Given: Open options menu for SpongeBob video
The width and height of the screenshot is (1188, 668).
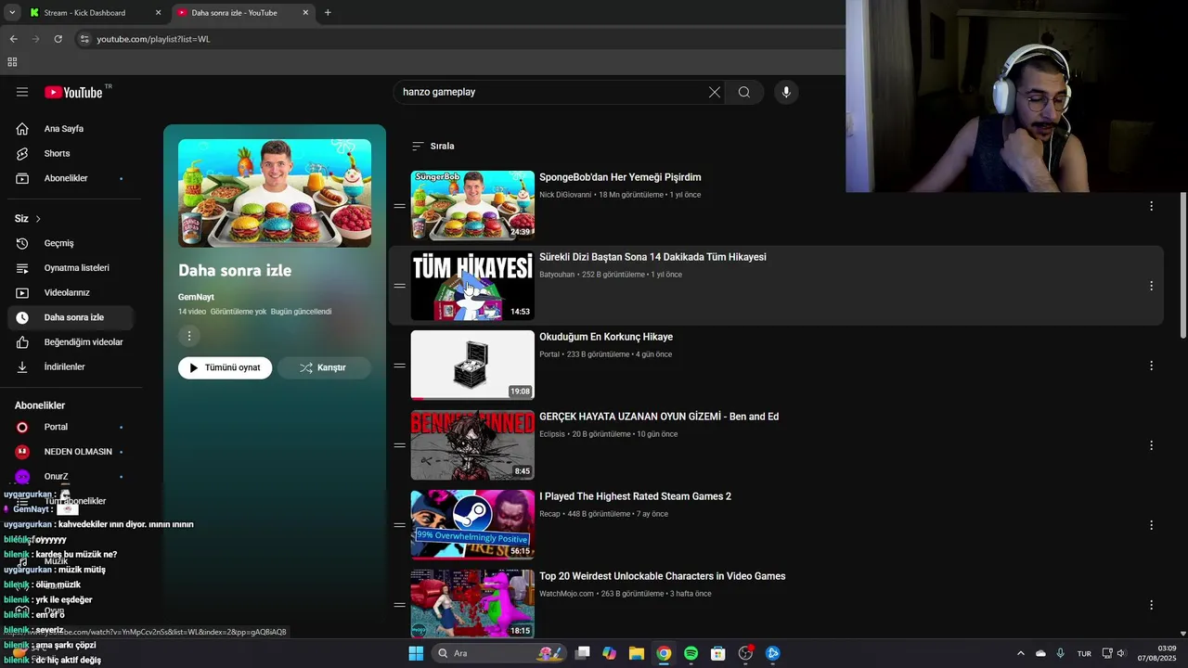Looking at the screenshot, I should (1151, 206).
